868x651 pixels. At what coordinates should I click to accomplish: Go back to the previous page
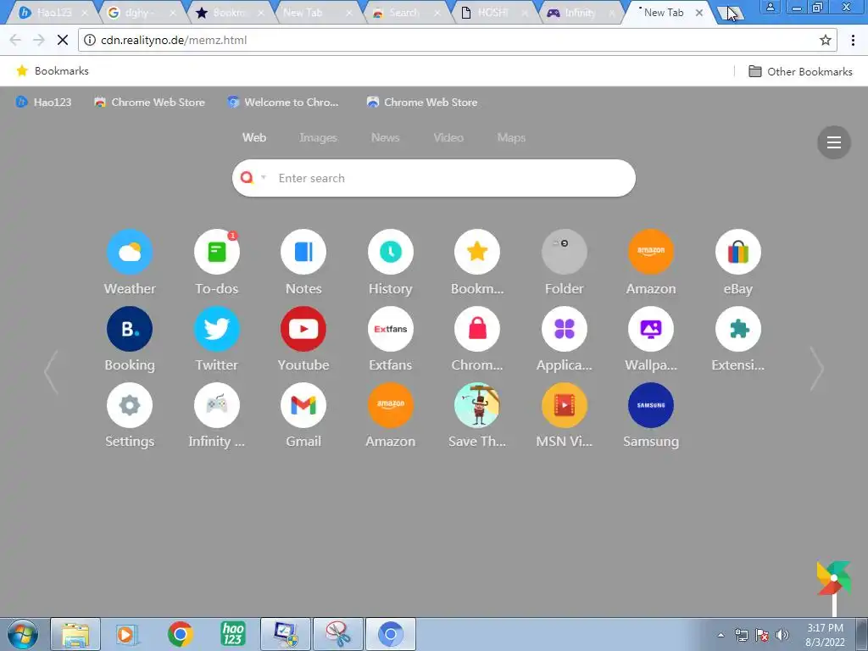tap(15, 40)
